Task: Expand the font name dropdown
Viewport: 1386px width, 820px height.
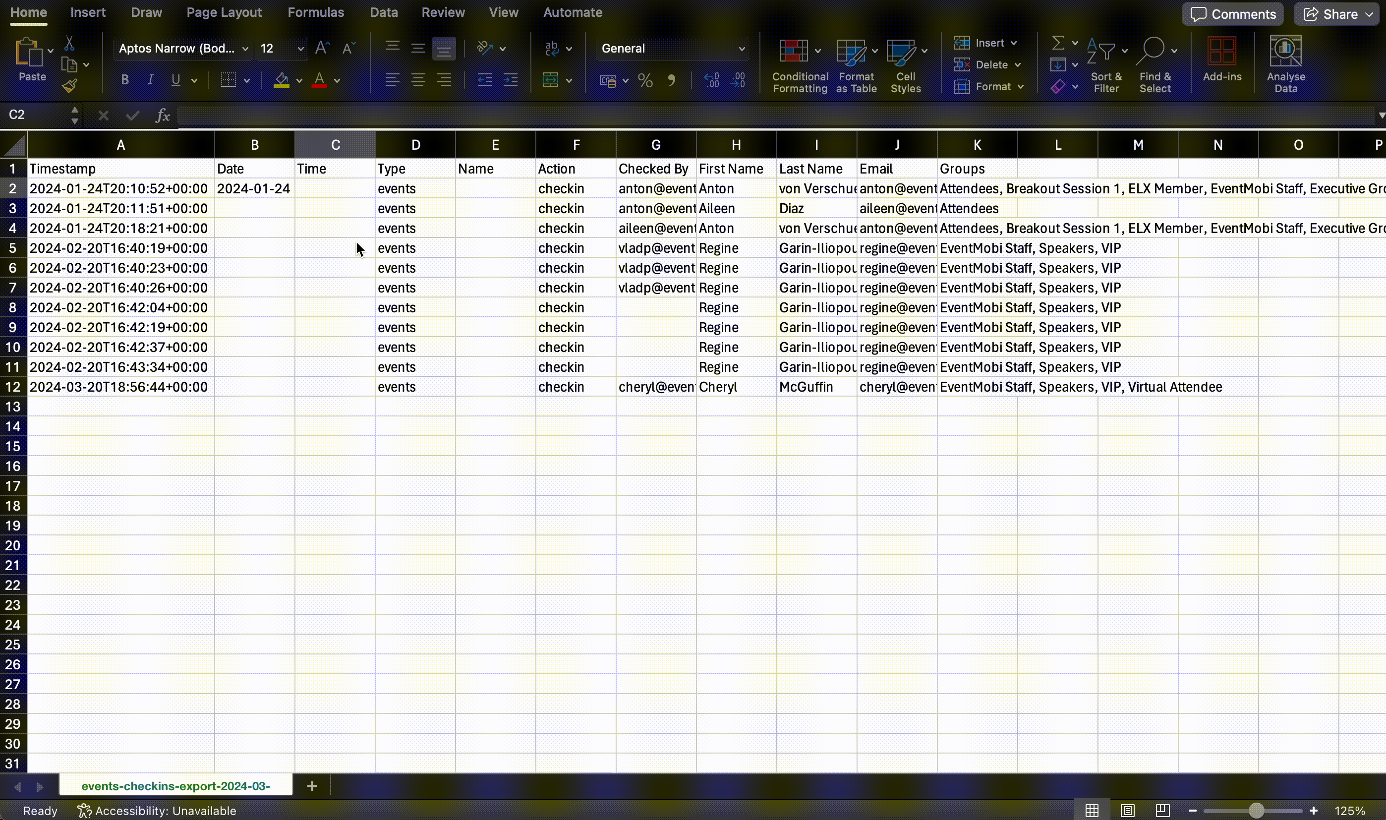Action: click(245, 49)
